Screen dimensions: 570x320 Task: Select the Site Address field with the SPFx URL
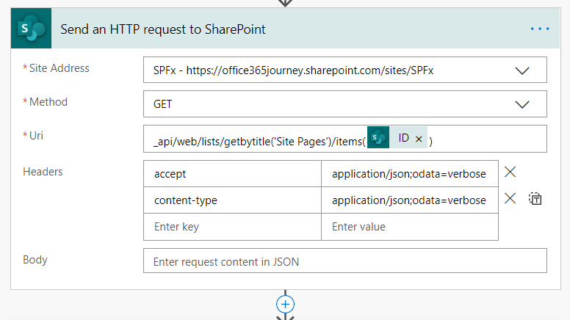[x=345, y=70]
